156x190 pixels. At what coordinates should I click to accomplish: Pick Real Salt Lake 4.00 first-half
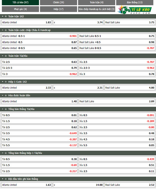point(130,88)
